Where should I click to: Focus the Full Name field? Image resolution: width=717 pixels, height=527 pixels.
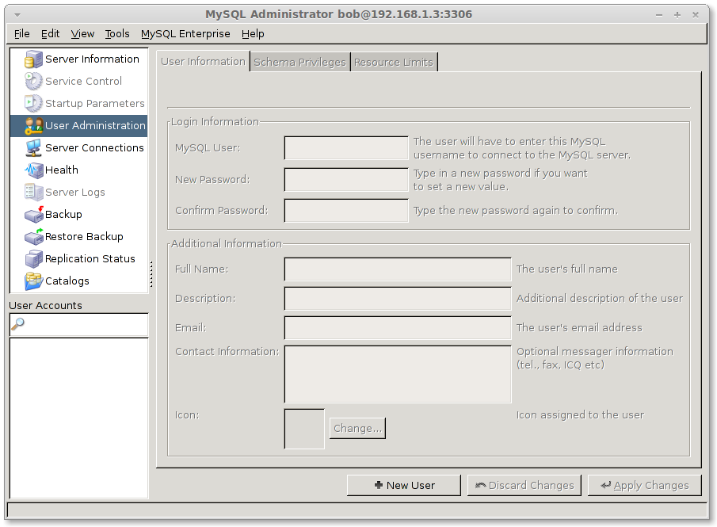(398, 269)
